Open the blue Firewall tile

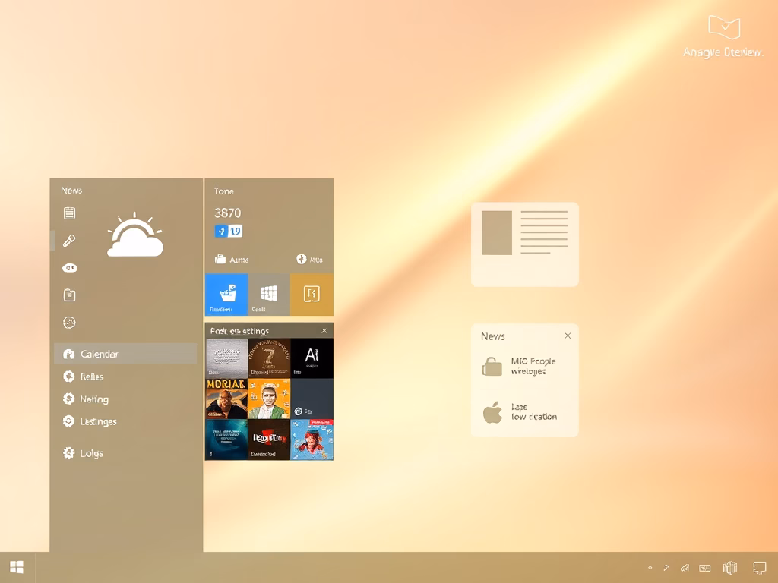pos(224,295)
